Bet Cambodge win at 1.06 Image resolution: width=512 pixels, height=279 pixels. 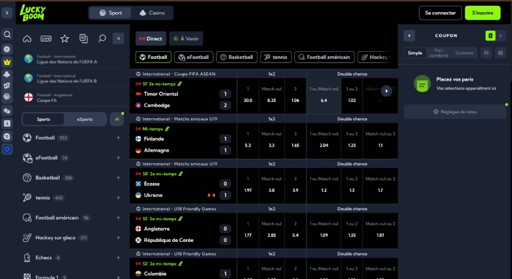[x=295, y=96]
